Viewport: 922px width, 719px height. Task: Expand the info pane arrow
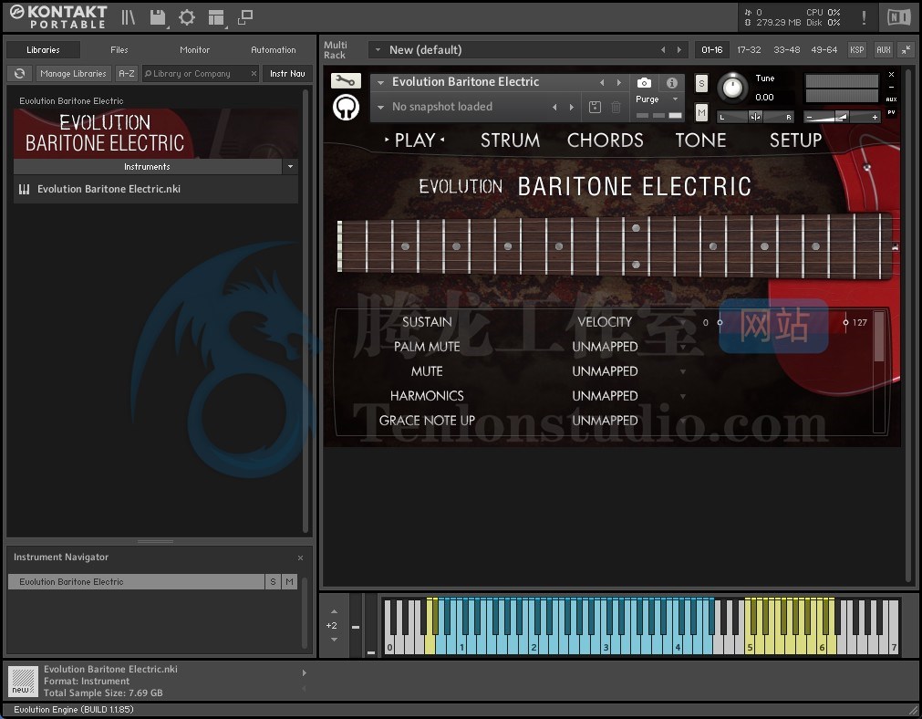[304, 672]
